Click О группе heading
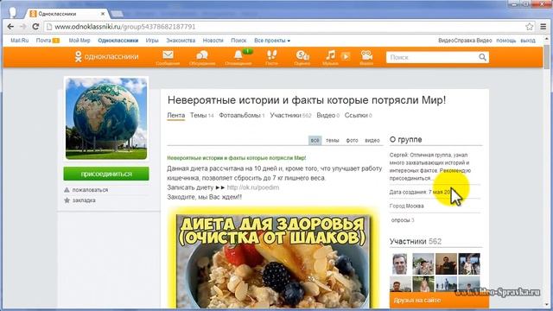 coord(405,140)
